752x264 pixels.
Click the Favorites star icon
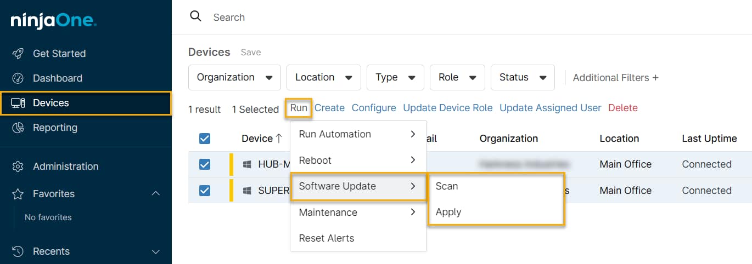coord(18,194)
